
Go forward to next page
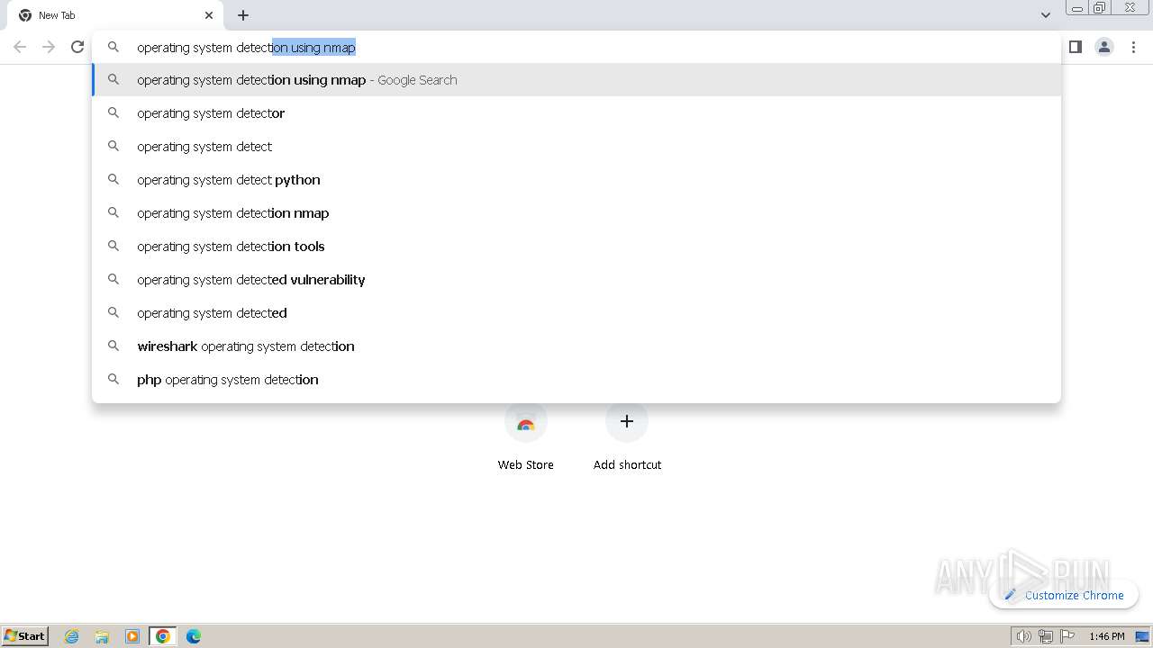49,47
